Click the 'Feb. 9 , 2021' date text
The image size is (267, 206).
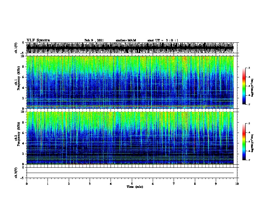(94, 40)
